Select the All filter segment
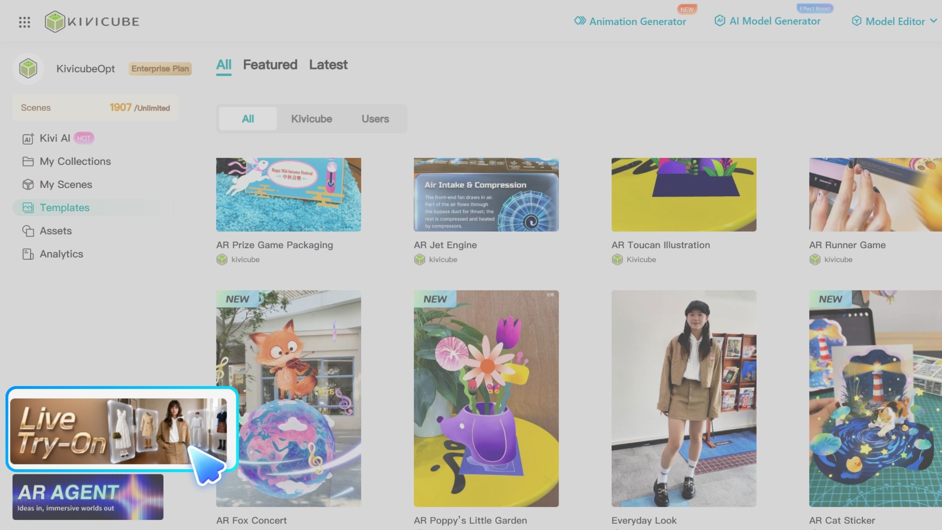942x530 pixels. click(248, 119)
